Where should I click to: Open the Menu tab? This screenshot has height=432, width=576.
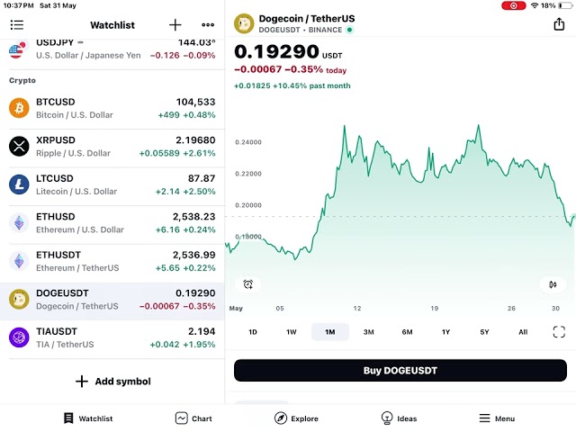496,418
